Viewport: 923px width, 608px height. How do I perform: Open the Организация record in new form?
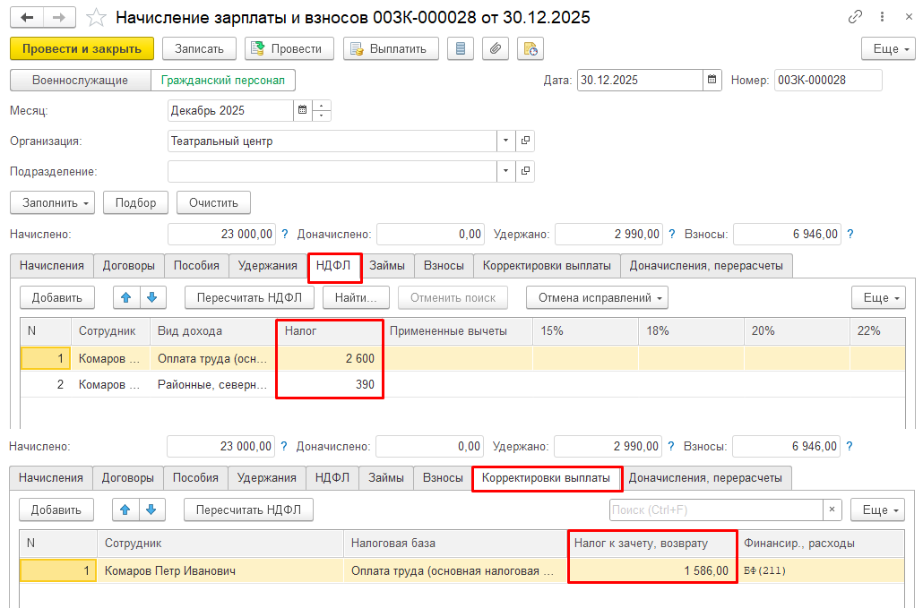(526, 141)
